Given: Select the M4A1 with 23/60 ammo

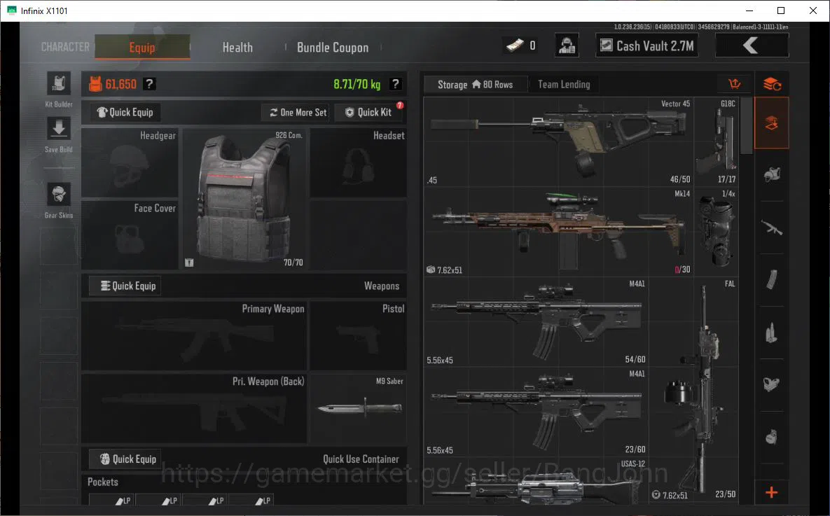Looking at the screenshot, I should (x=537, y=412).
